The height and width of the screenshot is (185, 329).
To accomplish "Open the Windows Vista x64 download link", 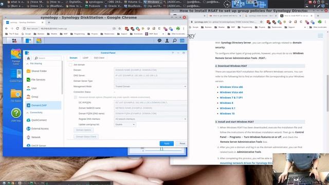I will [x=231, y=92].
